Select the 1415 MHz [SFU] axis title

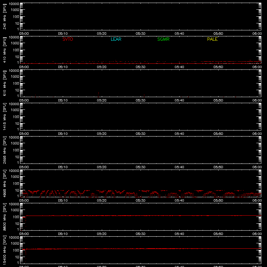point(5,117)
